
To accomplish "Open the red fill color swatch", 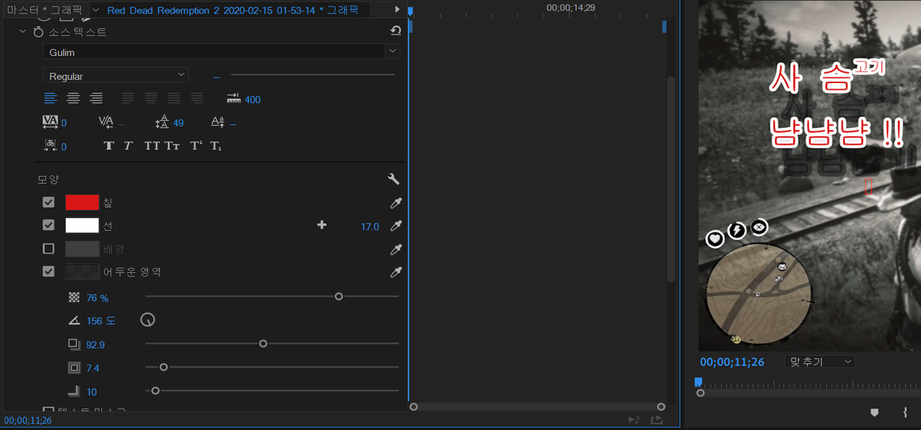I will point(82,203).
